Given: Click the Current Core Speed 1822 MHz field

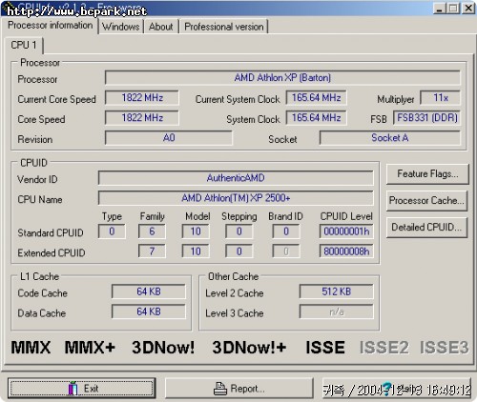Looking at the screenshot, I should tap(142, 98).
